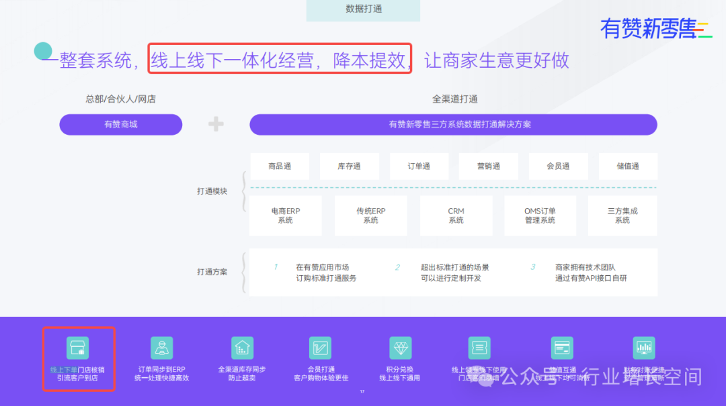
Task: Select the 数据打通 tab at top
Action: [x=363, y=9]
